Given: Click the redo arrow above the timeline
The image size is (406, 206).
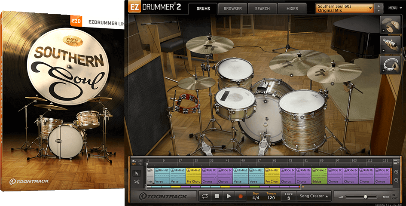Looking at the screenshot, I should pyautogui.click(x=140, y=162).
